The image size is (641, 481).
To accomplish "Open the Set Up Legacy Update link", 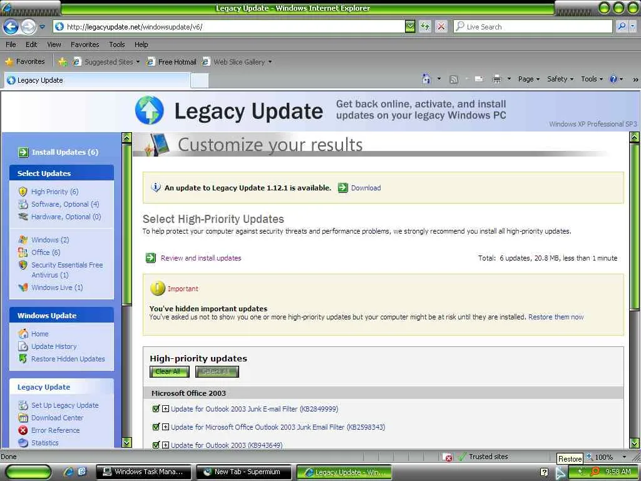I will (x=65, y=405).
